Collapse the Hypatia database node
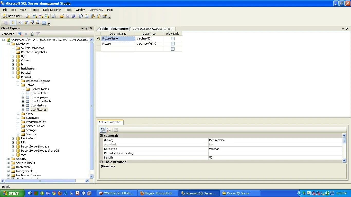The height and width of the screenshot is (197, 351). point(13,77)
